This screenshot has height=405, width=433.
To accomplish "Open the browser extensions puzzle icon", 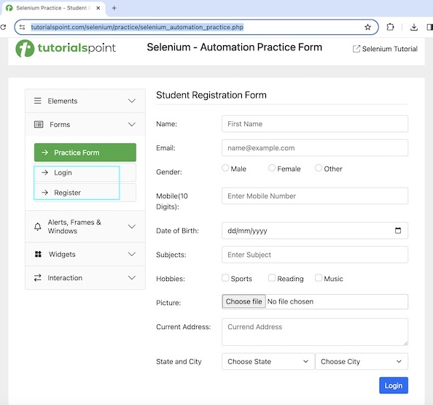I will click(390, 27).
